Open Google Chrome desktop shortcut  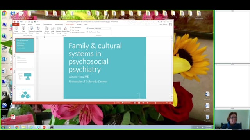(4, 15)
